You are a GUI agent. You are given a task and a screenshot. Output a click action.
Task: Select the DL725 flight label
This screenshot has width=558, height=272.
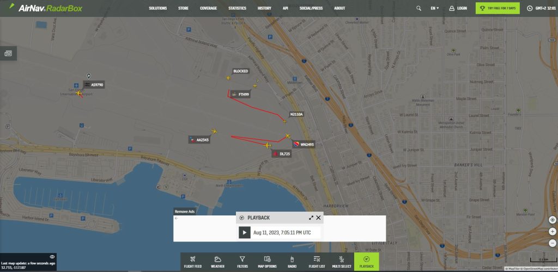coord(282,154)
